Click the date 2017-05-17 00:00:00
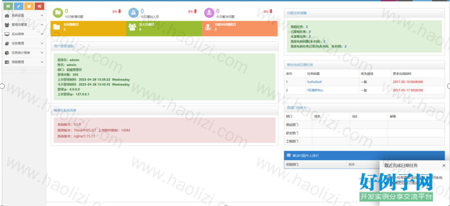 point(408,90)
